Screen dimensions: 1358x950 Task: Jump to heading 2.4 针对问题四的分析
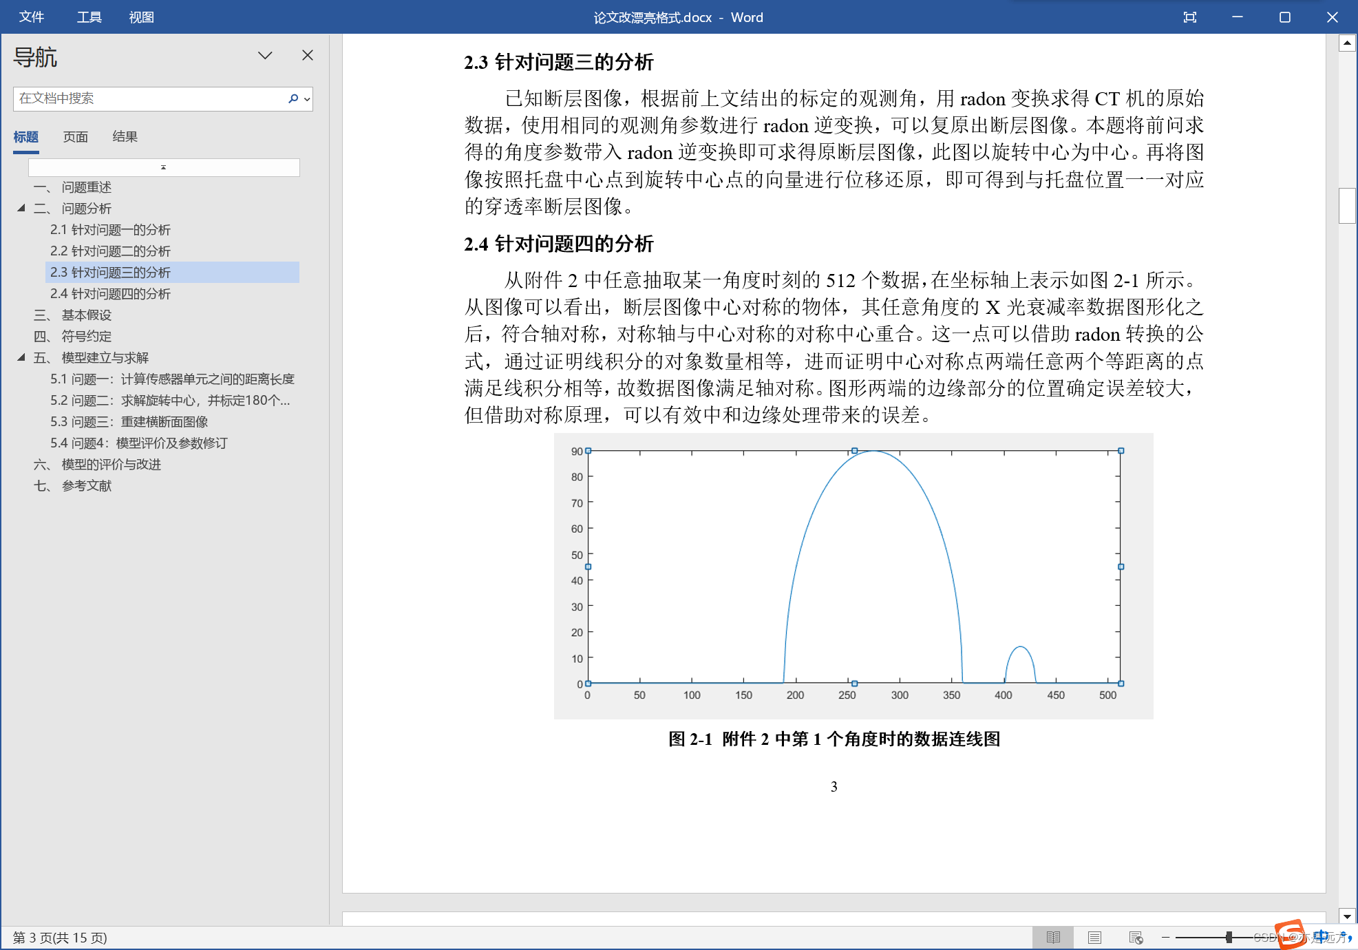(x=110, y=293)
